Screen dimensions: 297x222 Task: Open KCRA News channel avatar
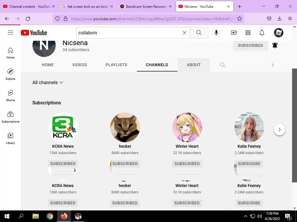(63, 127)
